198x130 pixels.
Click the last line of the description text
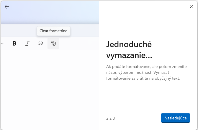(143, 79)
